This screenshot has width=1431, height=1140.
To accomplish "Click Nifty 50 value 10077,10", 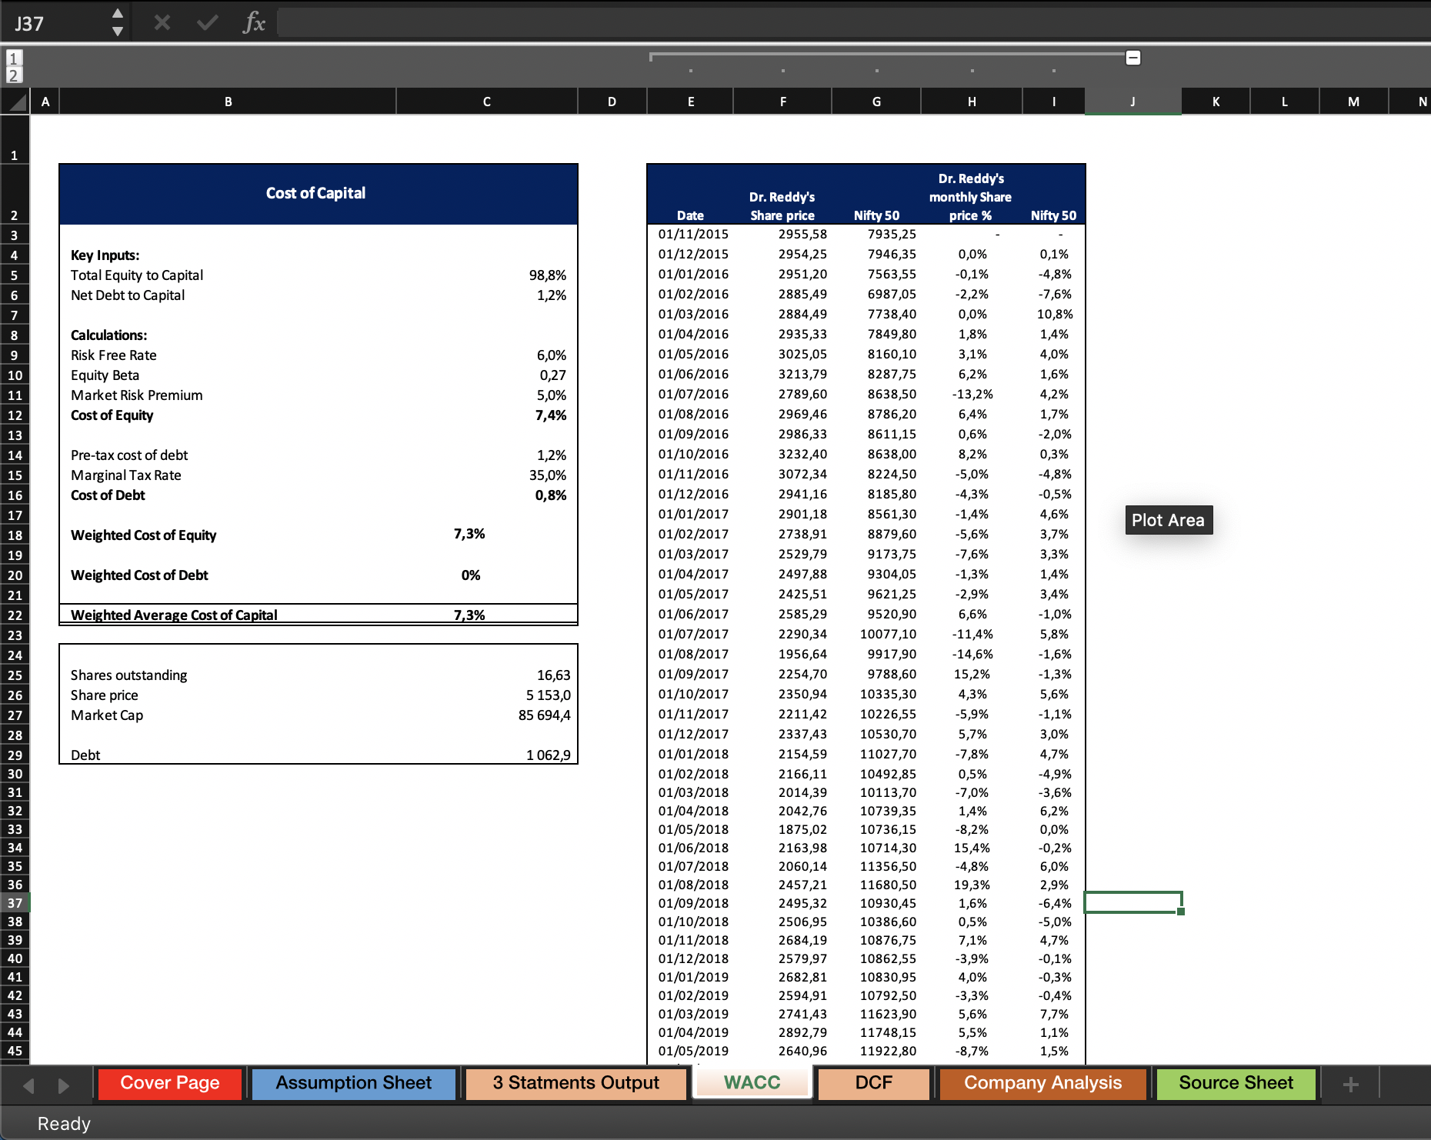I will tap(888, 634).
